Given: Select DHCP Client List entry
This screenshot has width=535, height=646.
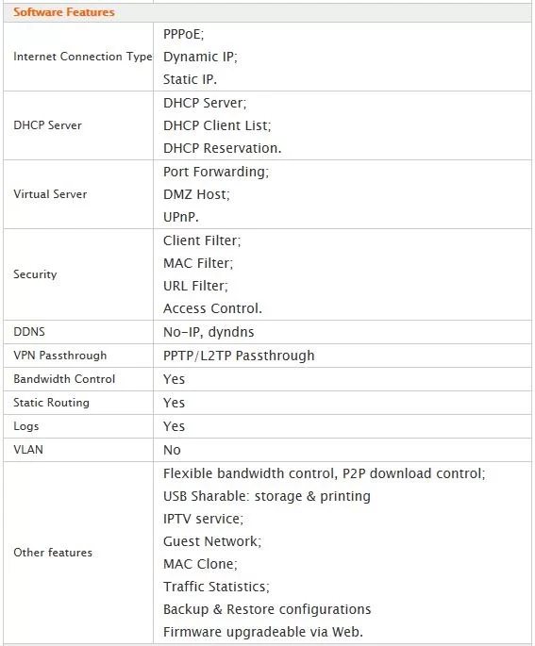Looking at the screenshot, I should (217, 125).
